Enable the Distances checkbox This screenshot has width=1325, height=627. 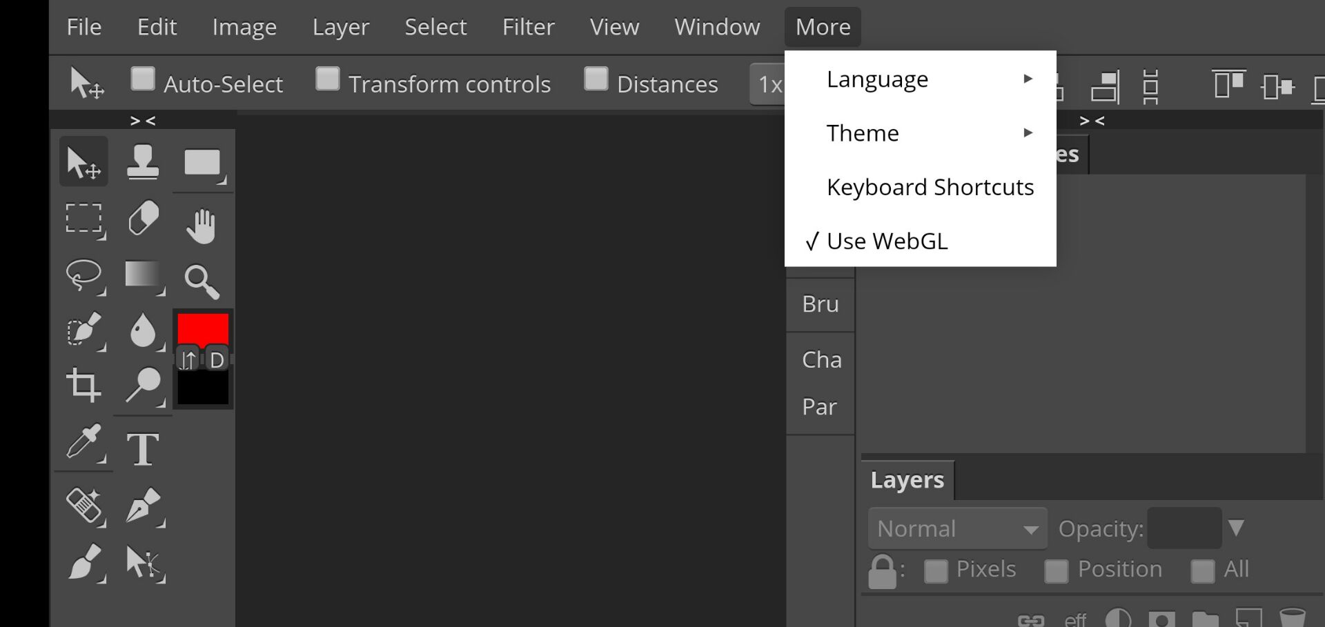tap(596, 79)
